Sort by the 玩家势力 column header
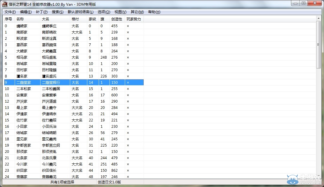This screenshot has height=187, width=324. click(134, 19)
